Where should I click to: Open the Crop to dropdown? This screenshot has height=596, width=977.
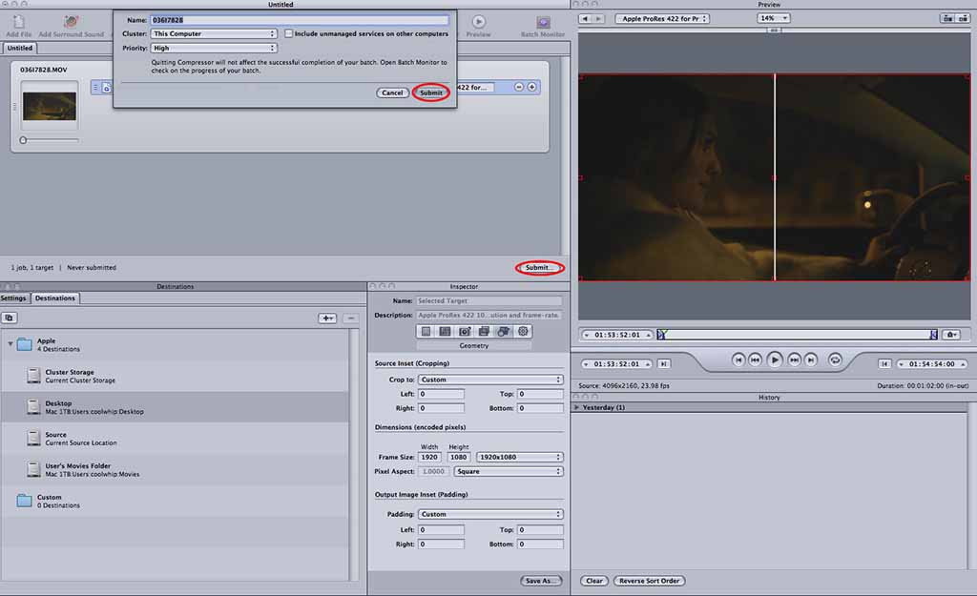[490, 380]
